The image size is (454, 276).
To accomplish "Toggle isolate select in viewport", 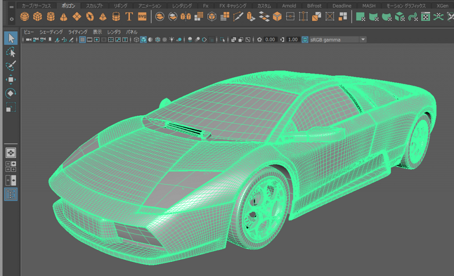I will [x=222, y=40].
